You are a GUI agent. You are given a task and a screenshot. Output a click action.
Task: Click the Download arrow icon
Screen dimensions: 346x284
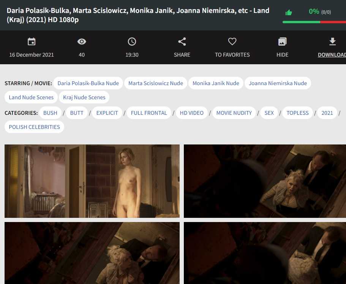click(x=332, y=42)
